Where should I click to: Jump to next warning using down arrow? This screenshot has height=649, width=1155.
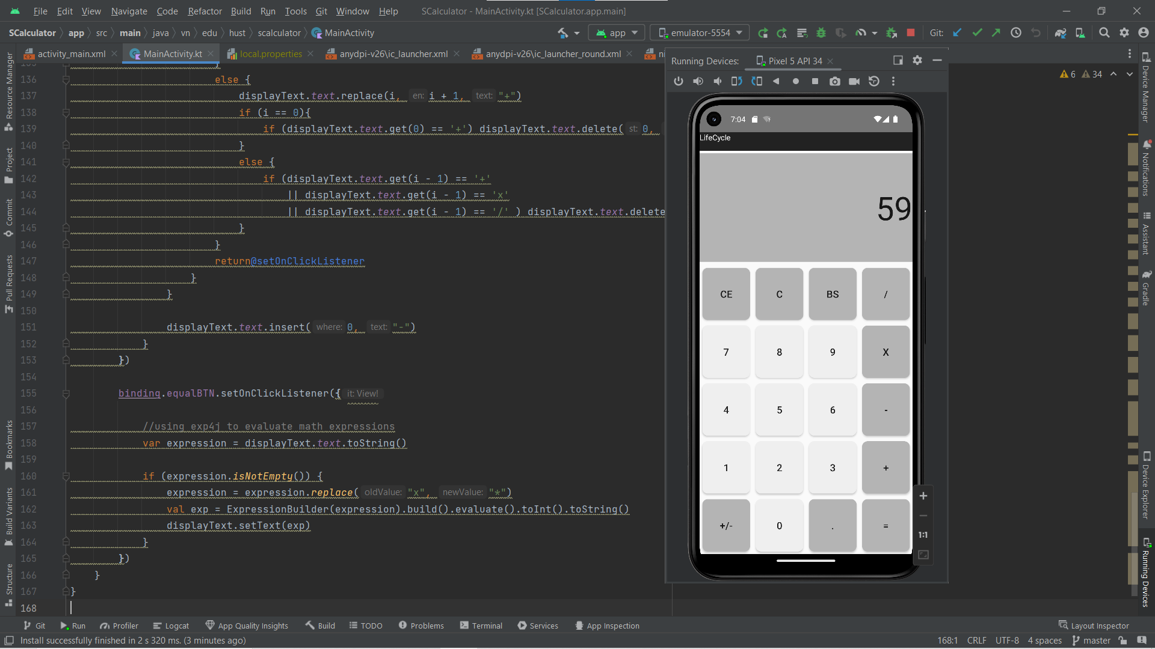1130,74
